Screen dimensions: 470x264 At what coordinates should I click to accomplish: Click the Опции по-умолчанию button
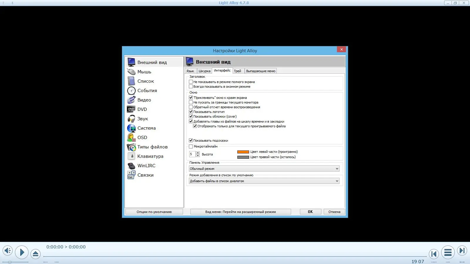pos(154,212)
